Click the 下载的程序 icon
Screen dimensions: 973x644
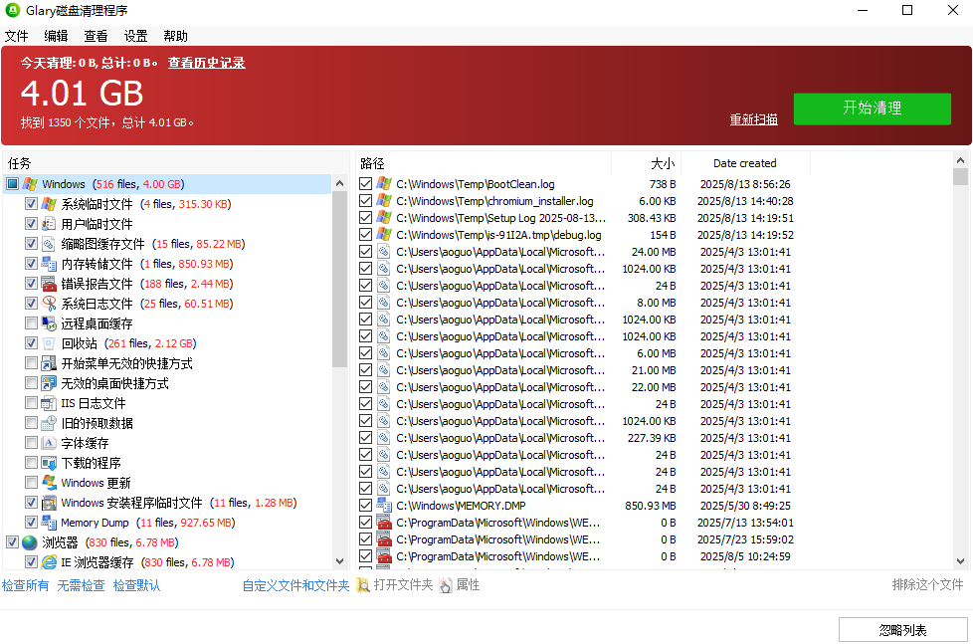point(49,463)
